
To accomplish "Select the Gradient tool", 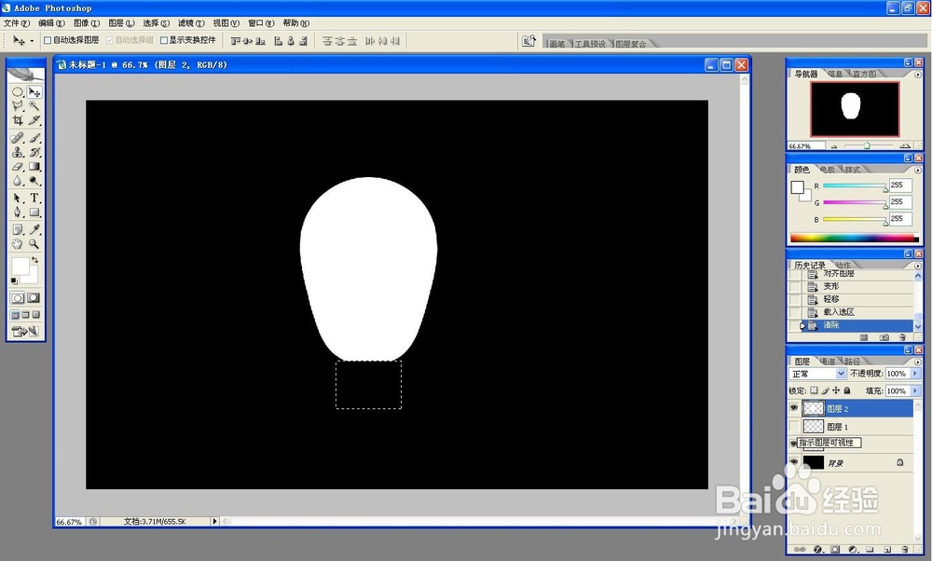I will click(34, 167).
